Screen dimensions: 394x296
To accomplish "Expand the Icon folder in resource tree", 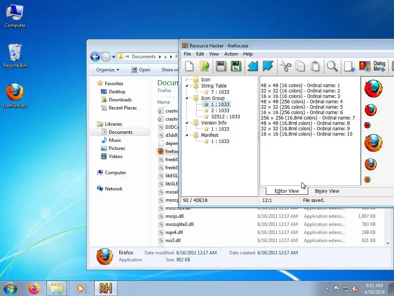I will [187, 79].
